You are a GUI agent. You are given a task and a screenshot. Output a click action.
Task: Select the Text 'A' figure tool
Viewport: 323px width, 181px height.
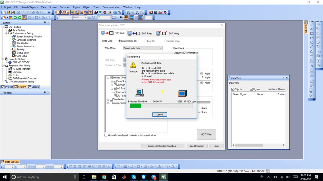tap(312, 66)
